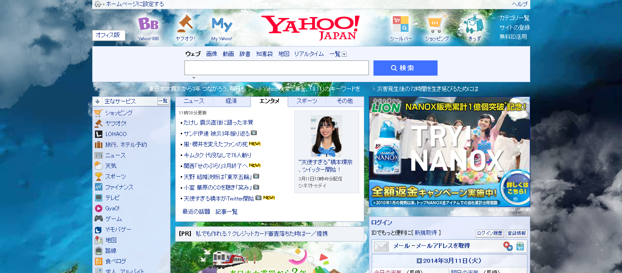Click the home icon beside ホームページに設定する
This screenshot has width=622, height=273.
(x=98, y=4)
